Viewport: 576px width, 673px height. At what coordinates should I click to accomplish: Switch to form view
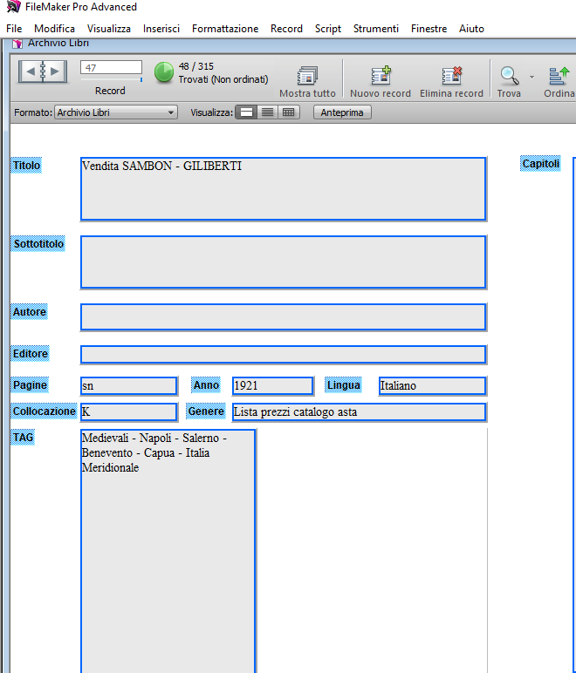click(x=246, y=112)
